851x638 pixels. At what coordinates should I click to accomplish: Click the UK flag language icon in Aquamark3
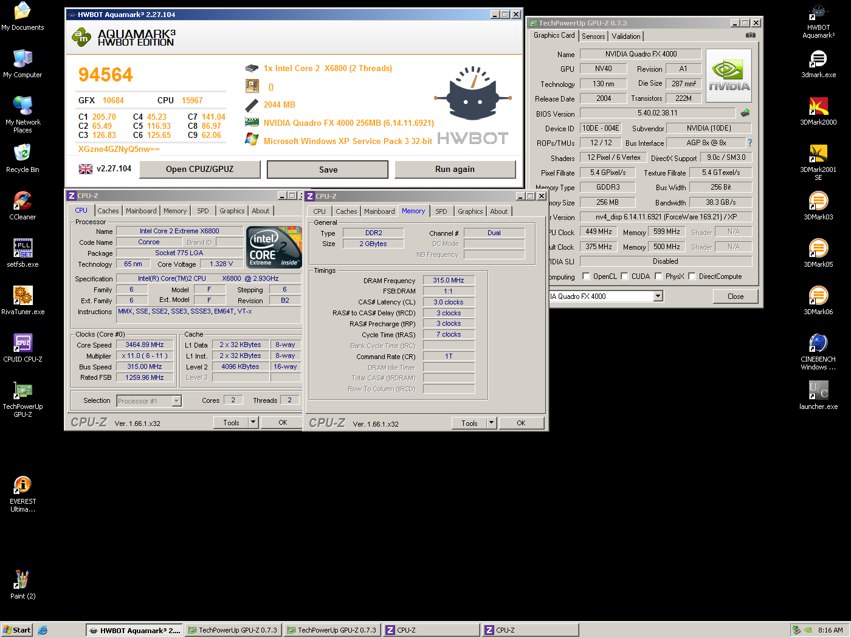coord(86,169)
